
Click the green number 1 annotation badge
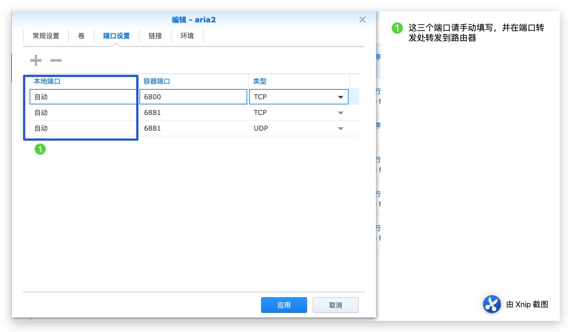pos(40,149)
